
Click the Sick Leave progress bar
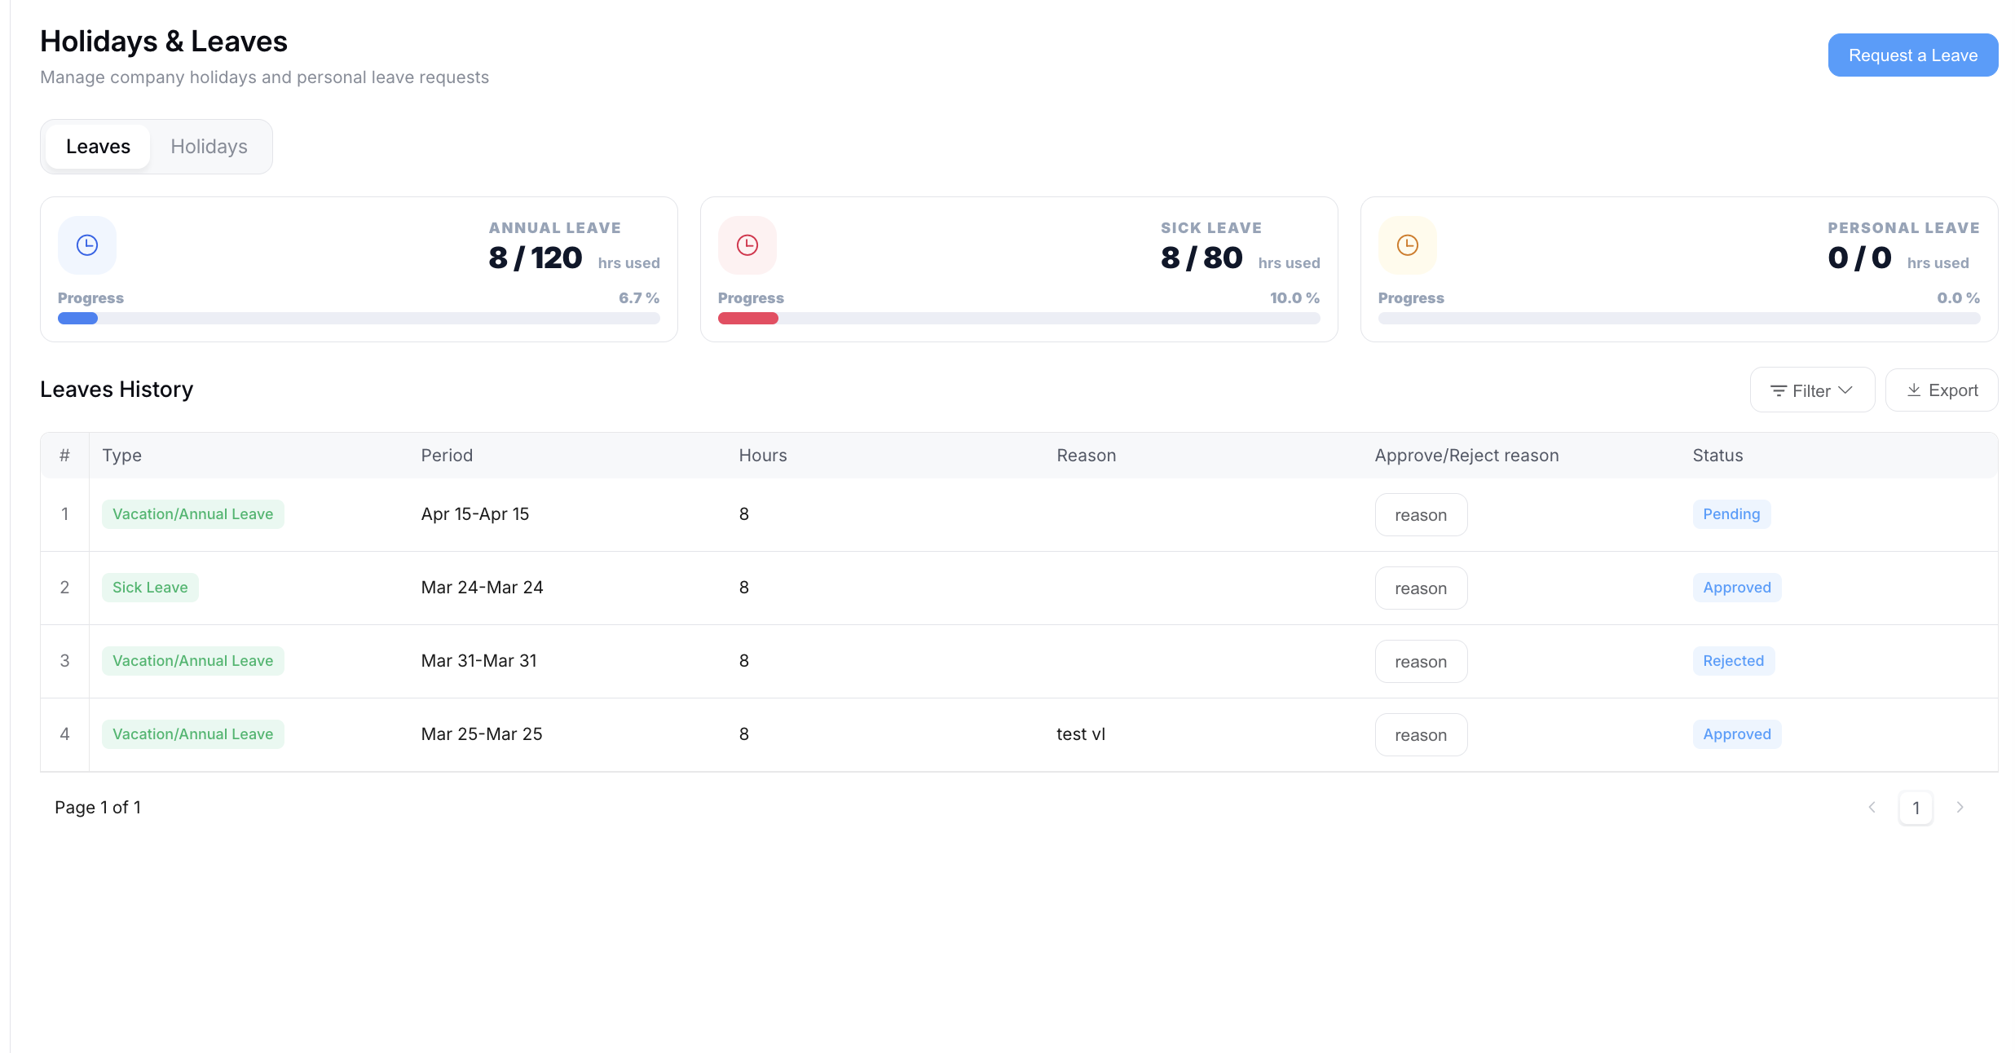pyautogui.click(x=1019, y=319)
